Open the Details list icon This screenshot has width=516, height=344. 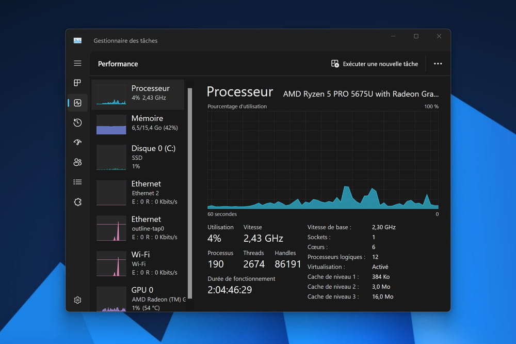click(77, 182)
